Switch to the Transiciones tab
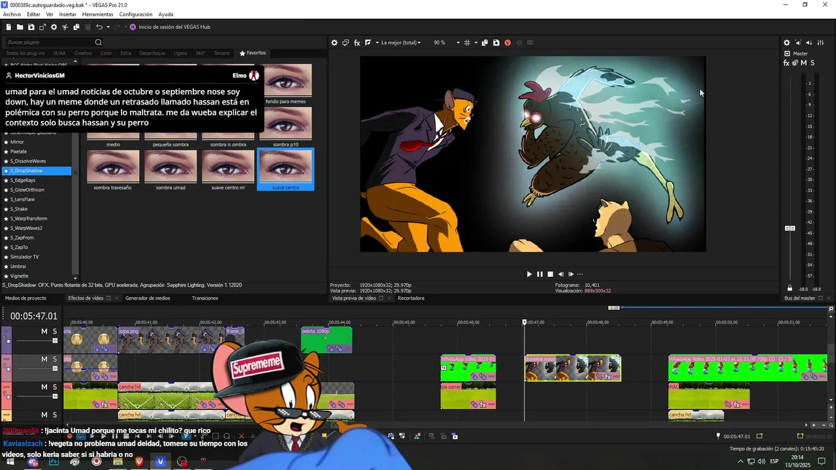The width and height of the screenshot is (836, 470). tap(205, 298)
